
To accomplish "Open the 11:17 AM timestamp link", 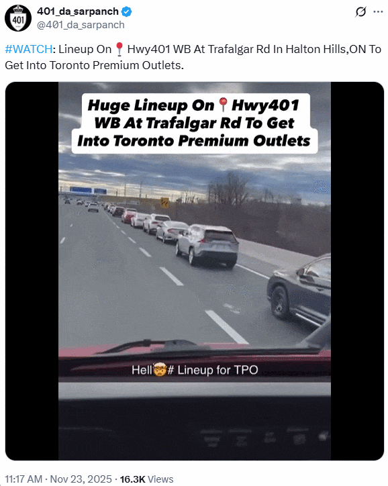I will click(23, 479).
